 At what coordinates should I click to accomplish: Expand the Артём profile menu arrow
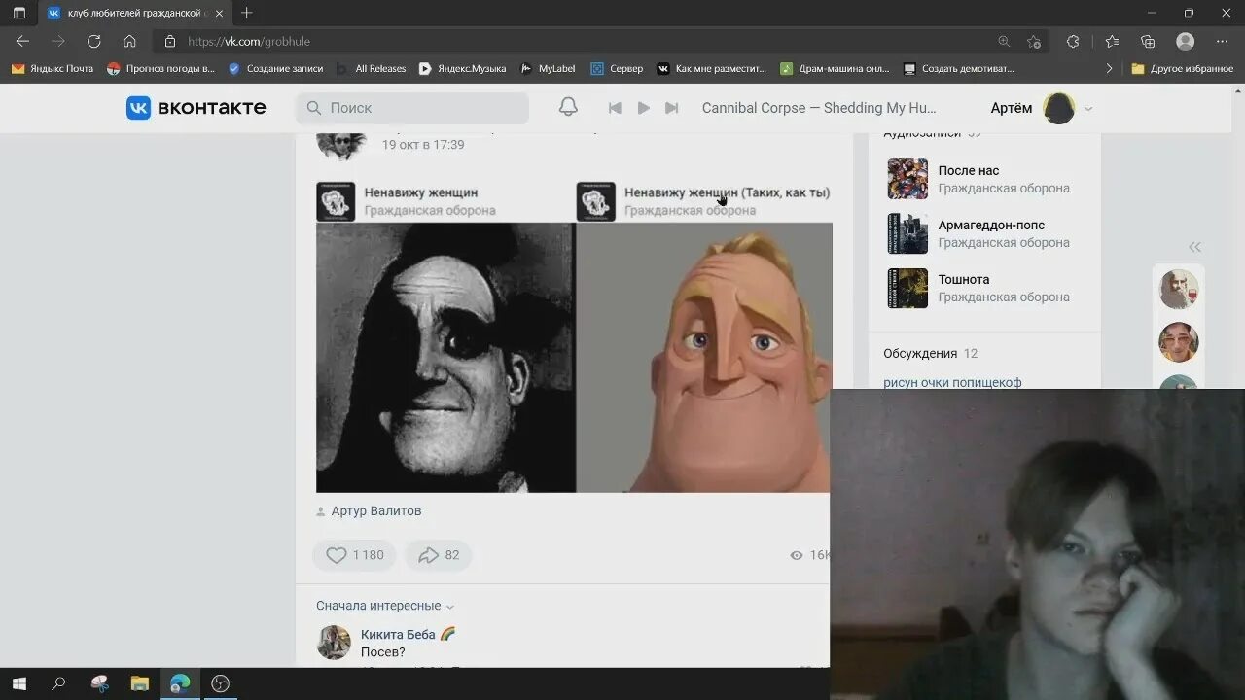[x=1088, y=109]
